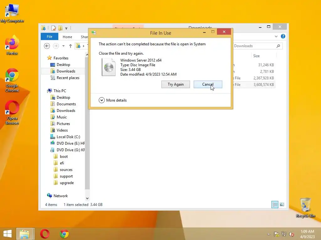Open Desktop under This PC
The image size is (321, 240).
coord(61,97)
